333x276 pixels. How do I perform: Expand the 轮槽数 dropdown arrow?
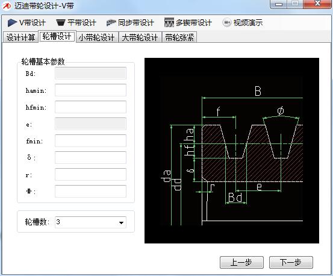(121, 223)
